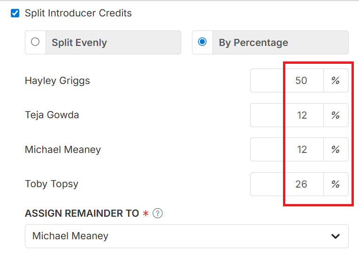Click the percent symbol in Toby Topsy's row
The image size is (359, 258).
pyautogui.click(x=336, y=184)
